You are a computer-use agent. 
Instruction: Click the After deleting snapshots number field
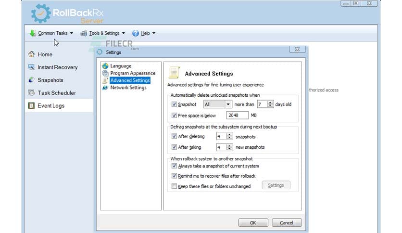point(222,136)
